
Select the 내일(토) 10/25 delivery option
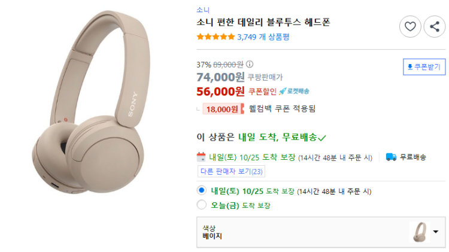[x=202, y=191]
